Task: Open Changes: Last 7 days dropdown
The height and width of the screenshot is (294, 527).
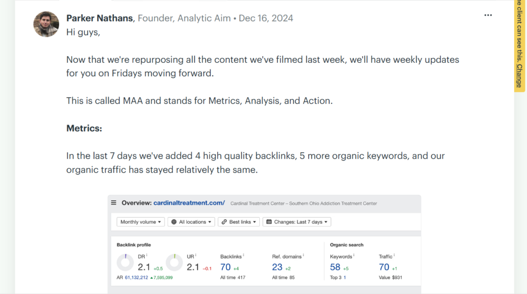Action: [x=297, y=222]
